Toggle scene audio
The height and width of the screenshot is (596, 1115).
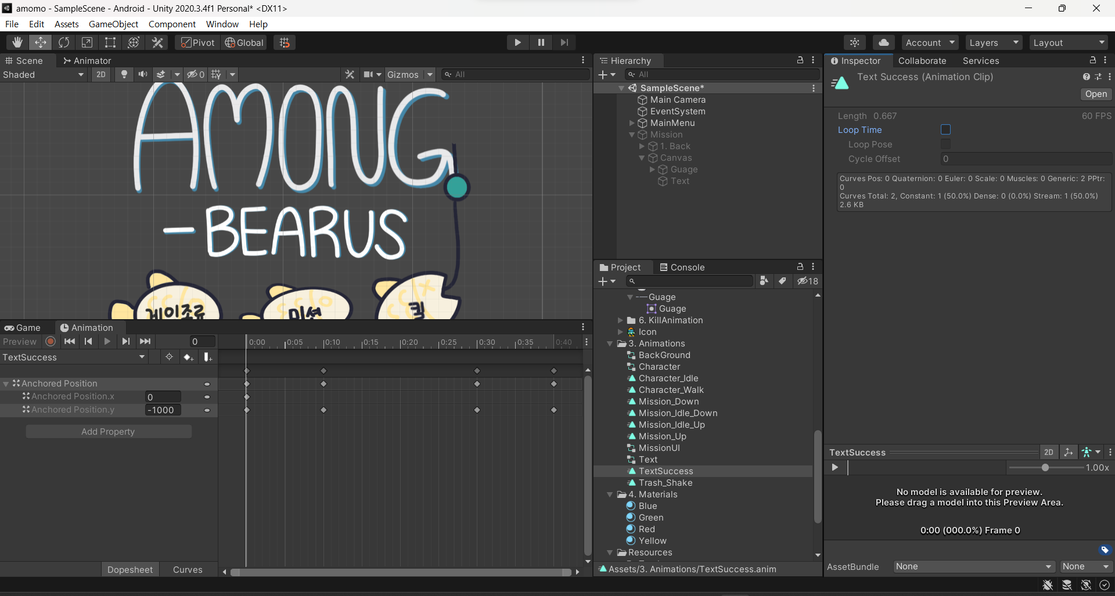click(142, 74)
